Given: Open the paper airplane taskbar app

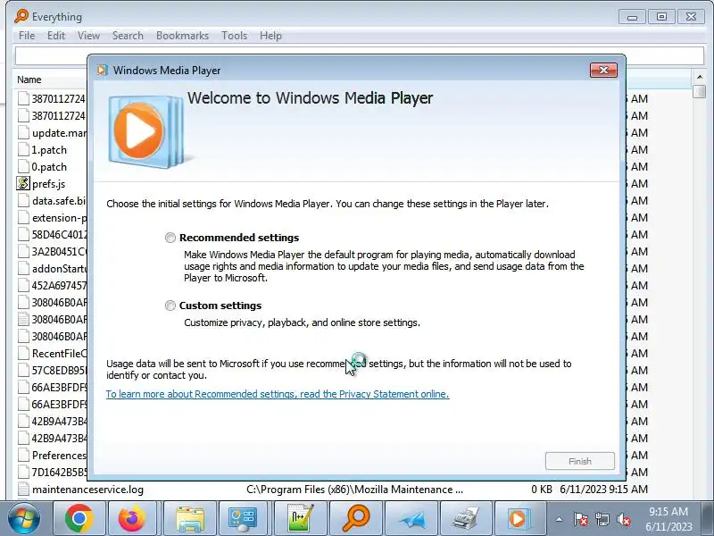Looking at the screenshot, I should (x=411, y=519).
